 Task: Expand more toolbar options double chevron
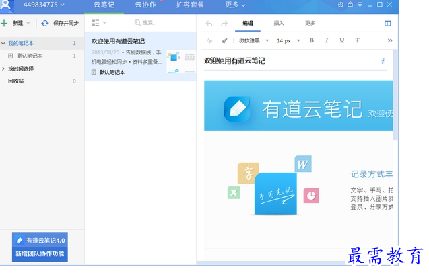tap(390, 41)
